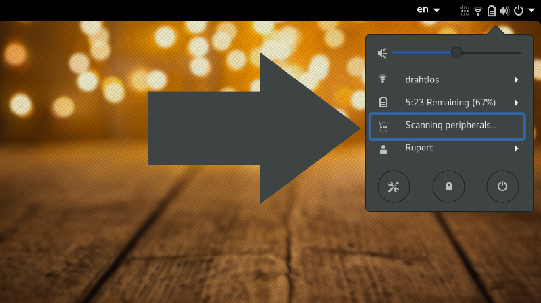Select the 5:23 Remaining (67%) entry
Viewport: 541px width, 303px height.
(447, 103)
